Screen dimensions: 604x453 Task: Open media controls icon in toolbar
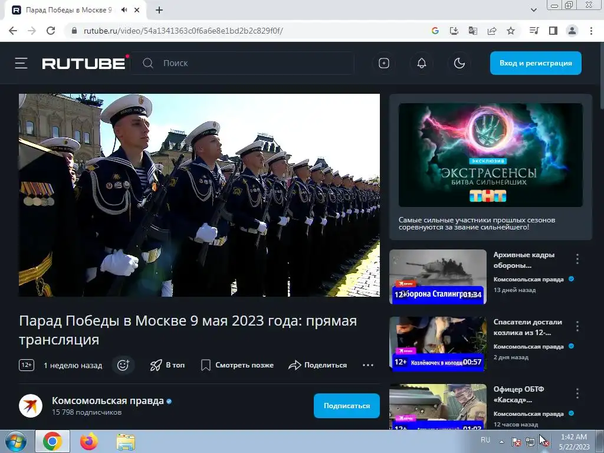534,31
